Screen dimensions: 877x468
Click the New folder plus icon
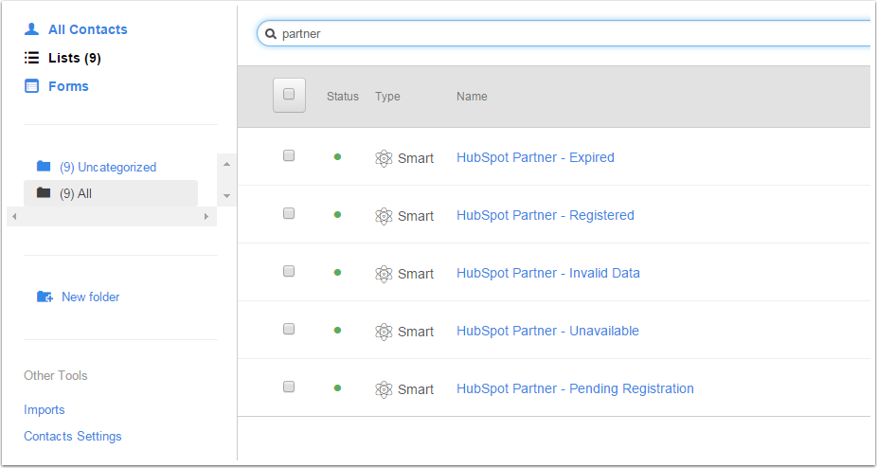pyautogui.click(x=45, y=297)
